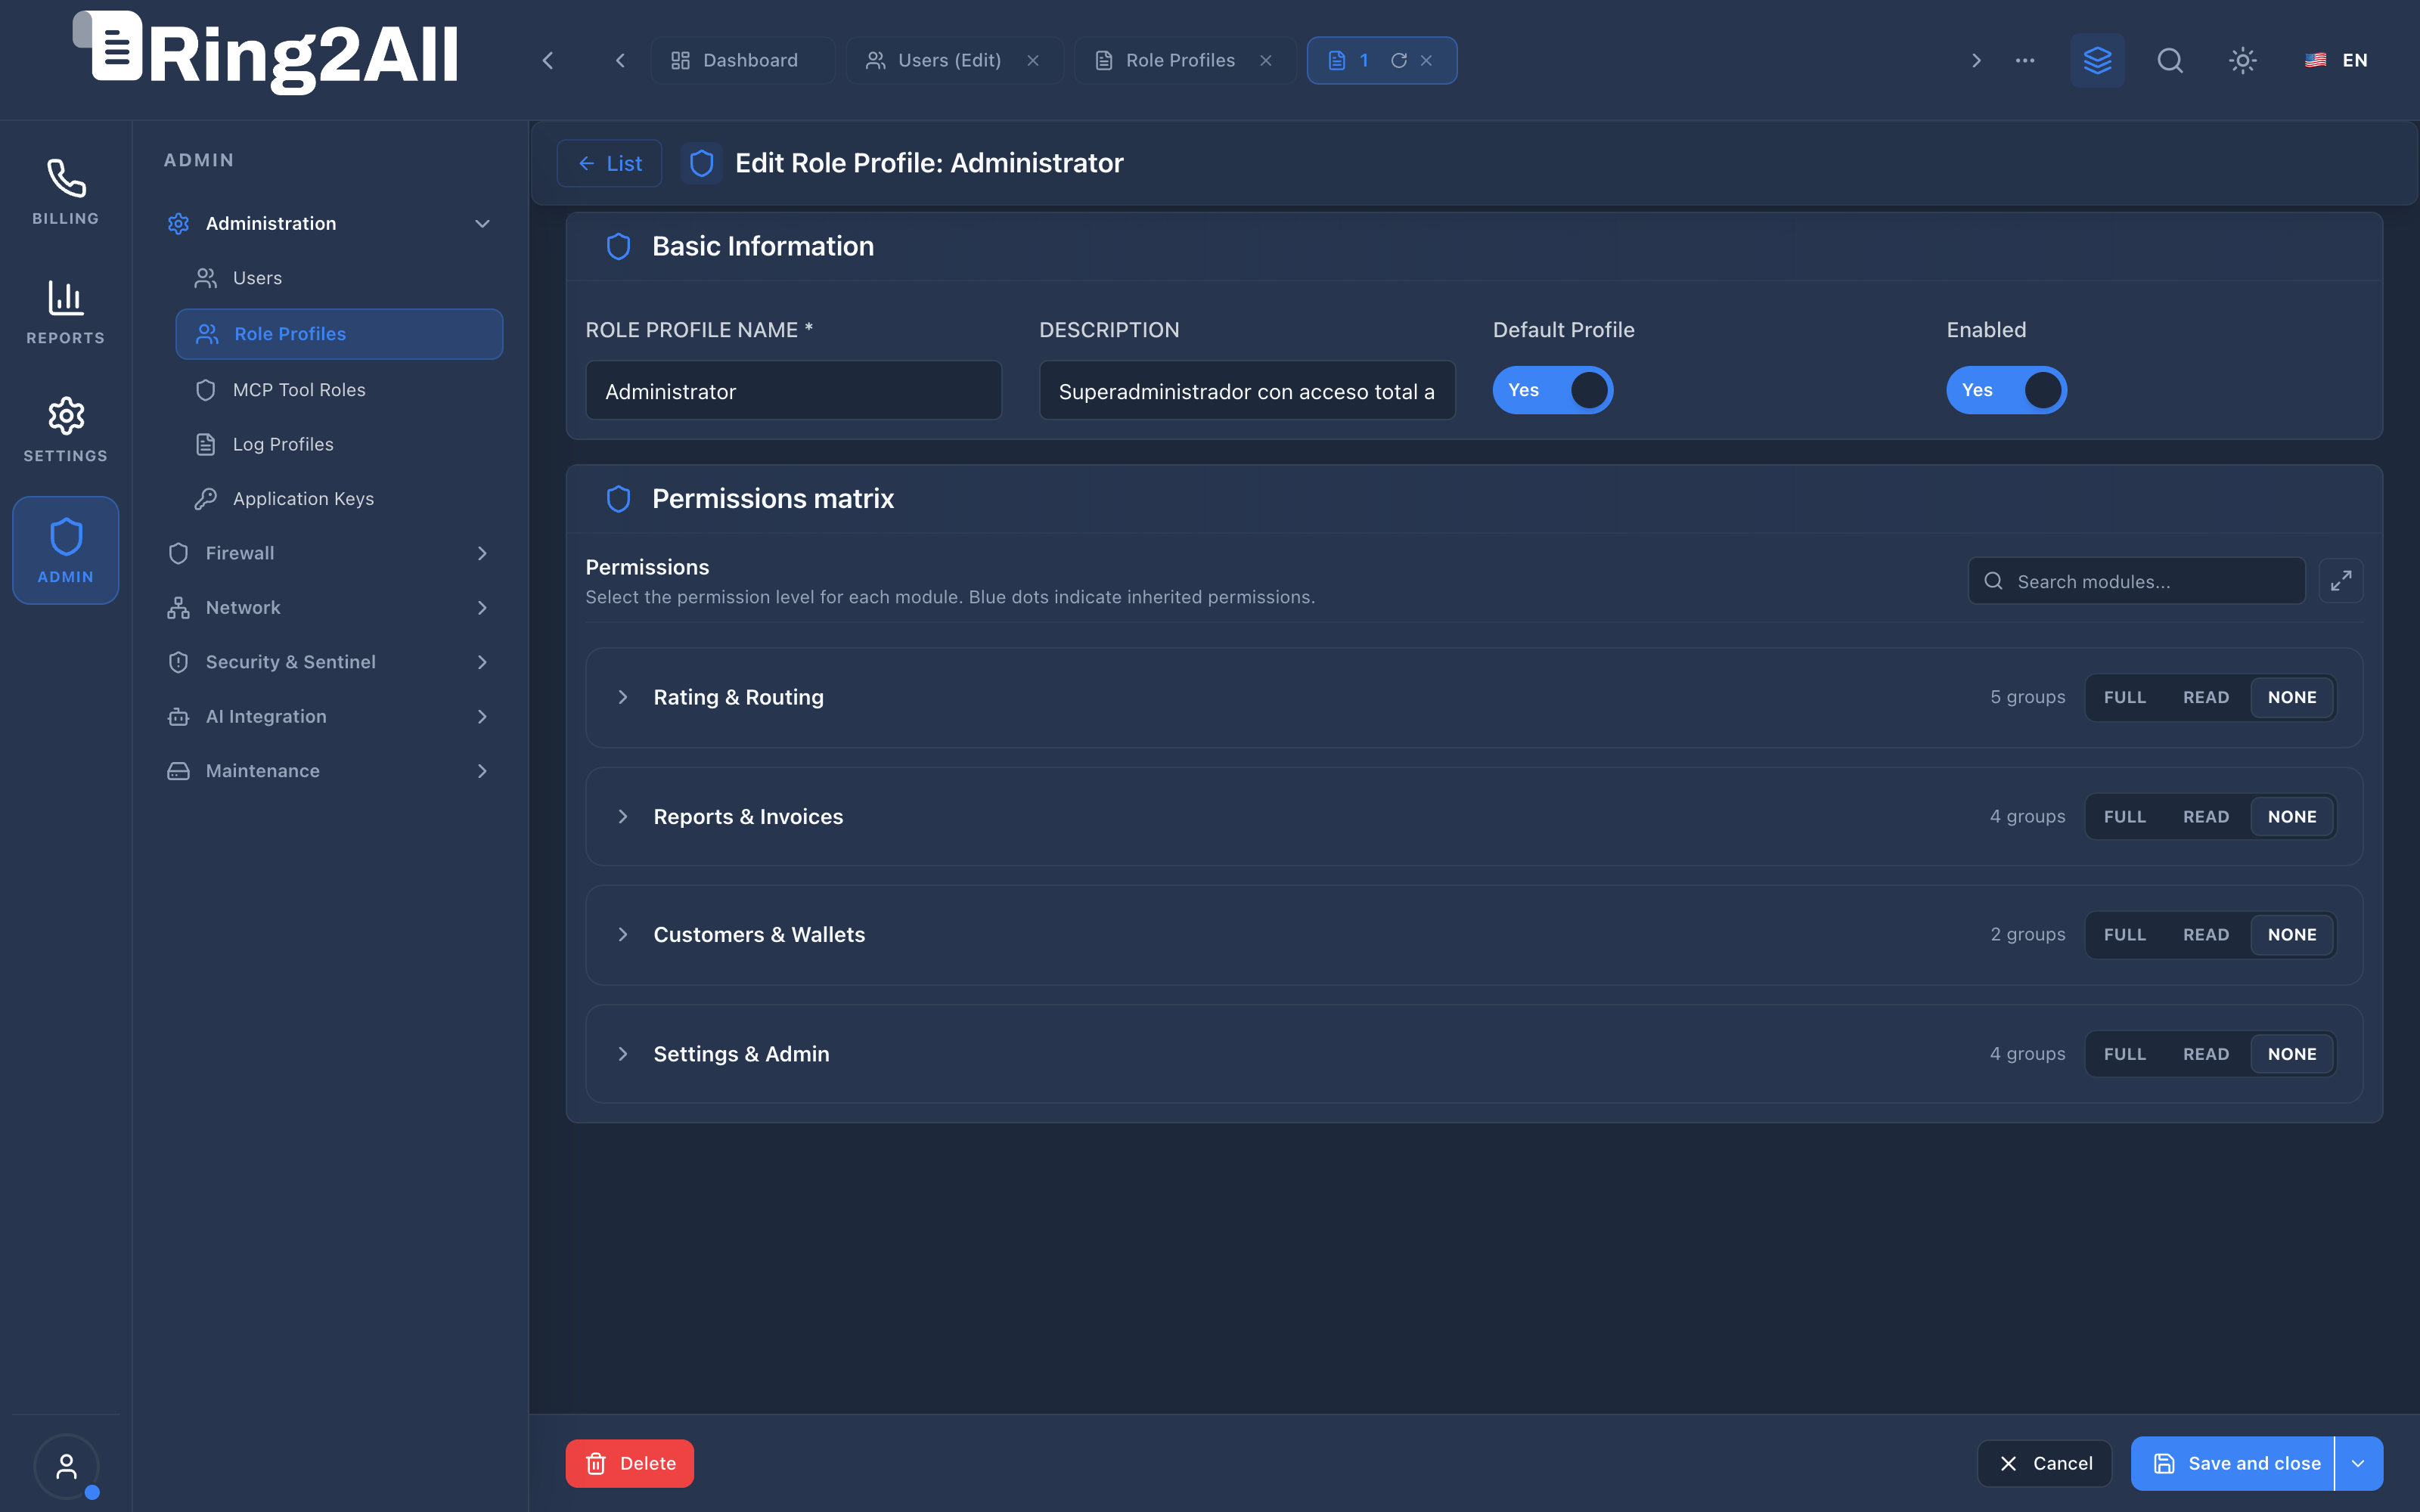This screenshot has width=2420, height=1512.
Task: Click the Administration gear icon
Action: (x=178, y=223)
